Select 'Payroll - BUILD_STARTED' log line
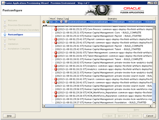Viewport: 159px width, 120px height. coord(98,36)
